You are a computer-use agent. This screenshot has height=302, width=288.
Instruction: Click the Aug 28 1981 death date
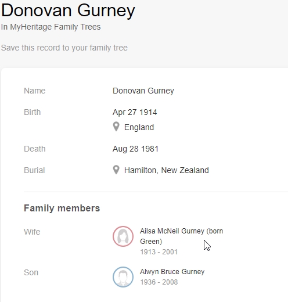coord(135,149)
